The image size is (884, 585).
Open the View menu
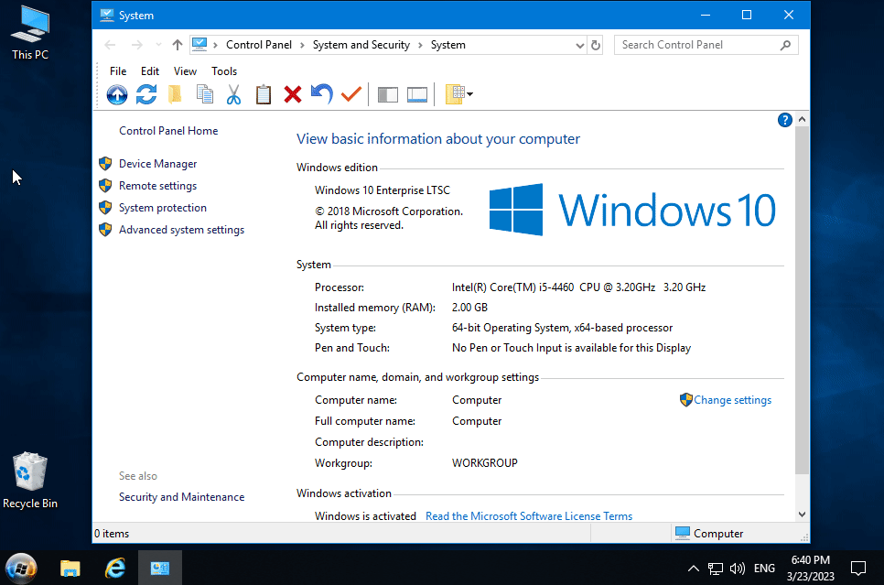(x=185, y=71)
